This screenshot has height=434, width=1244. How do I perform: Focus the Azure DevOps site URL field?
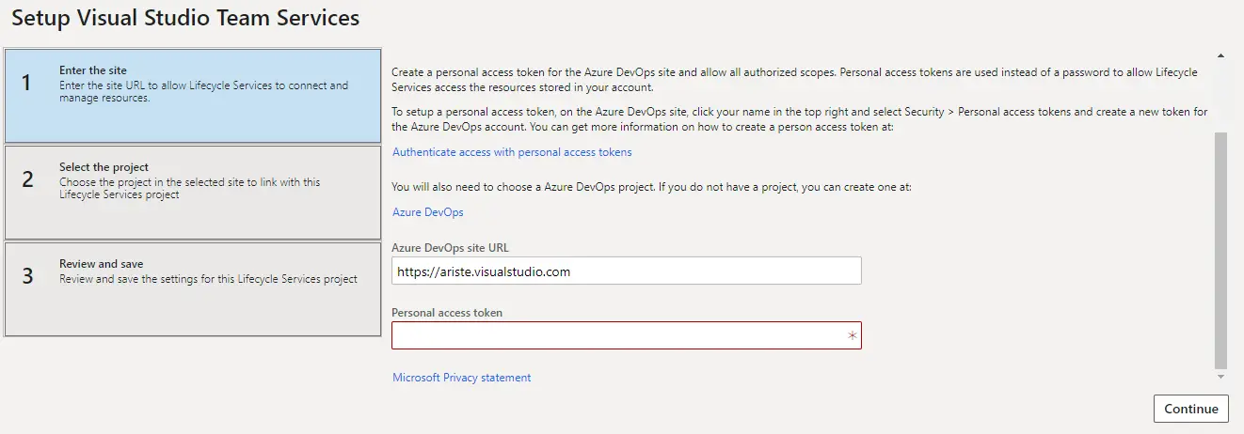click(x=627, y=271)
